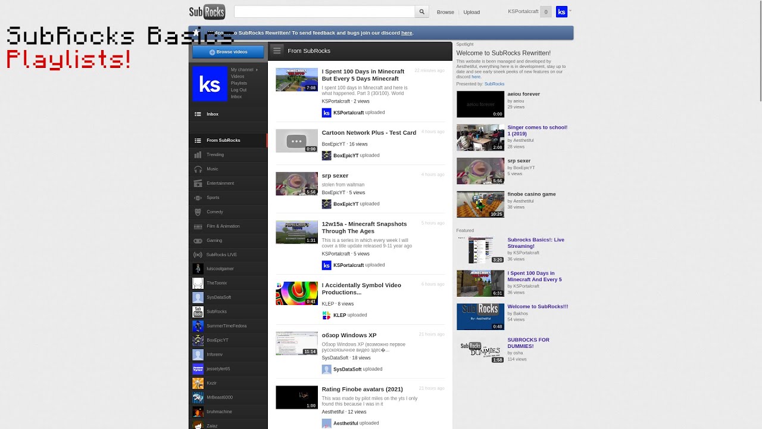Click Log Out in sidebar
The height and width of the screenshot is (429, 762).
point(239,90)
